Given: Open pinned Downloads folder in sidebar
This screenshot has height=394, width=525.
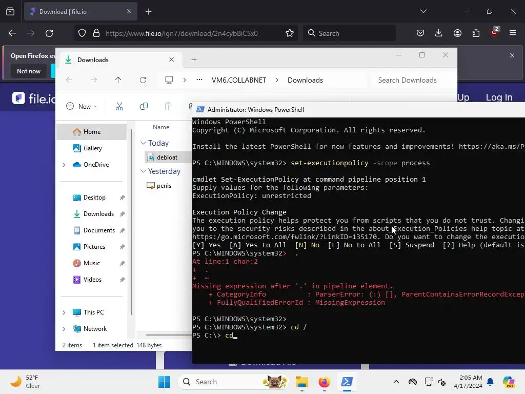Looking at the screenshot, I should [98, 214].
